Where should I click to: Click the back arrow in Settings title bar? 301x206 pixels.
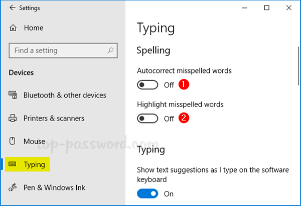pos(11,8)
